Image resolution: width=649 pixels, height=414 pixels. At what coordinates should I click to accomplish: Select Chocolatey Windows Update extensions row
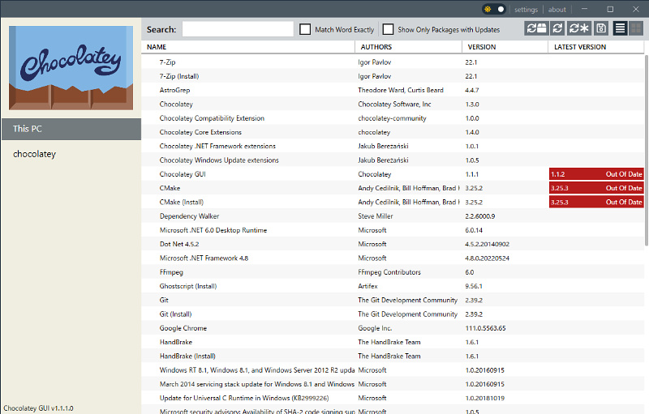393,160
